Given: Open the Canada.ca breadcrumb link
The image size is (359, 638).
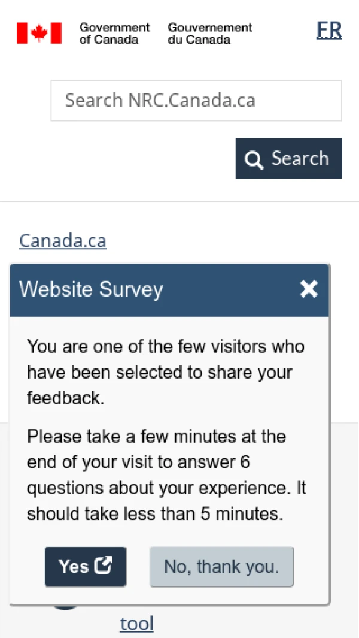Looking at the screenshot, I should click(x=63, y=240).
